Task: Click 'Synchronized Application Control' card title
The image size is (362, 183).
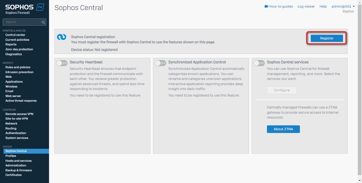Action: click(x=197, y=62)
